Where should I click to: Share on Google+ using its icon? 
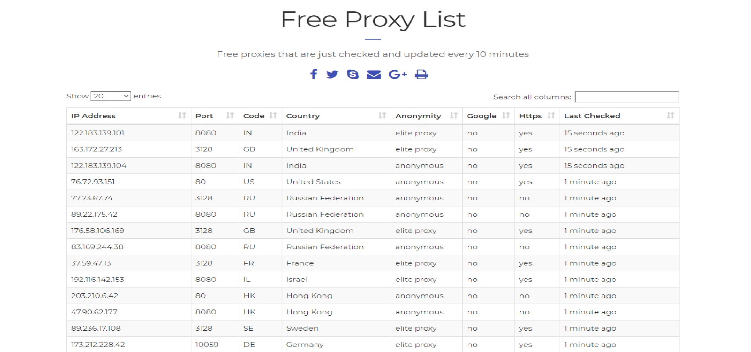tap(398, 74)
